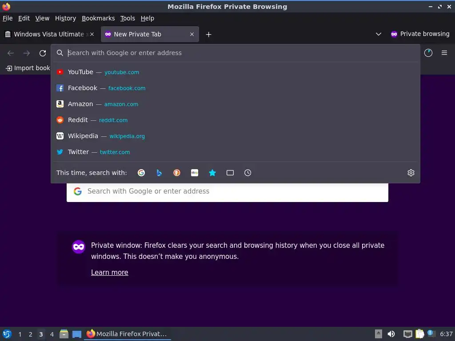Open the clipboard tray icon
Screen dimensions: 455x341
(419, 334)
